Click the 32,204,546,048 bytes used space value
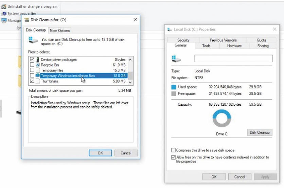Image resolution: width=284 pixels, height=188 pixels. click(x=225, y=87)
